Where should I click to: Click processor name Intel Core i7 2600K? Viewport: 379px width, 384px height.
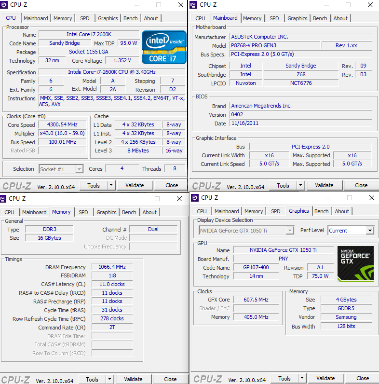coord(89,34)
